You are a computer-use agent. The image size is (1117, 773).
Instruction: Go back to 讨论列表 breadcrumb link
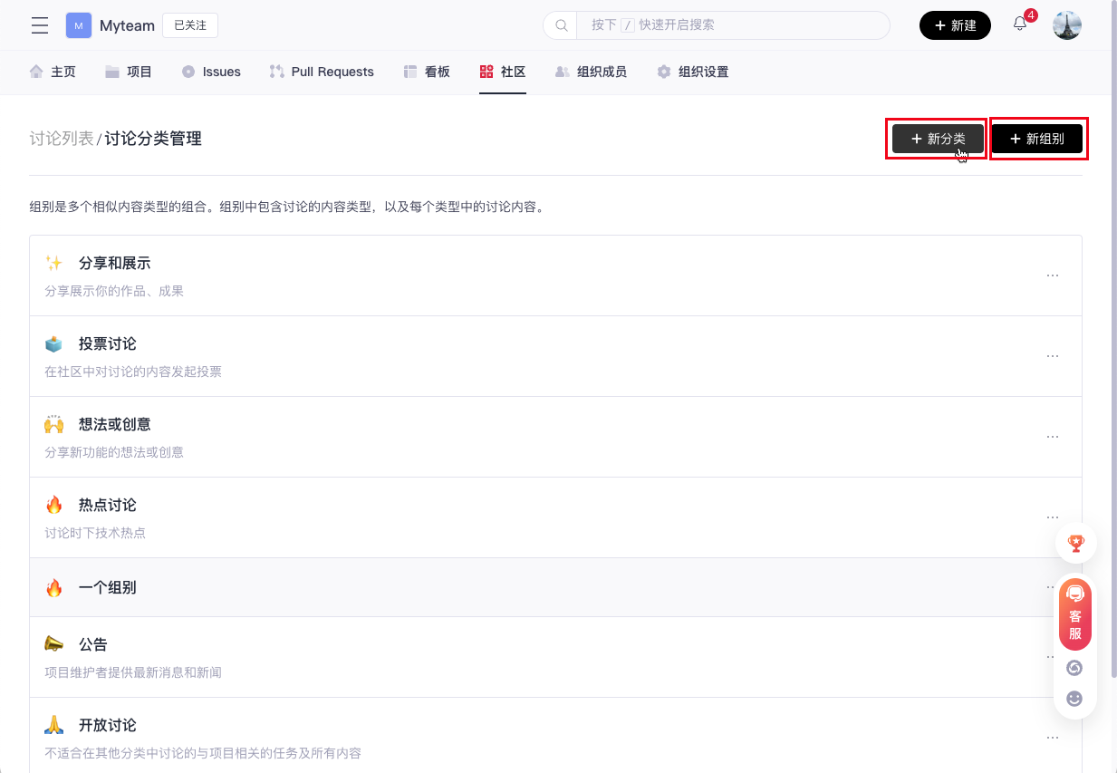(61, 139)
